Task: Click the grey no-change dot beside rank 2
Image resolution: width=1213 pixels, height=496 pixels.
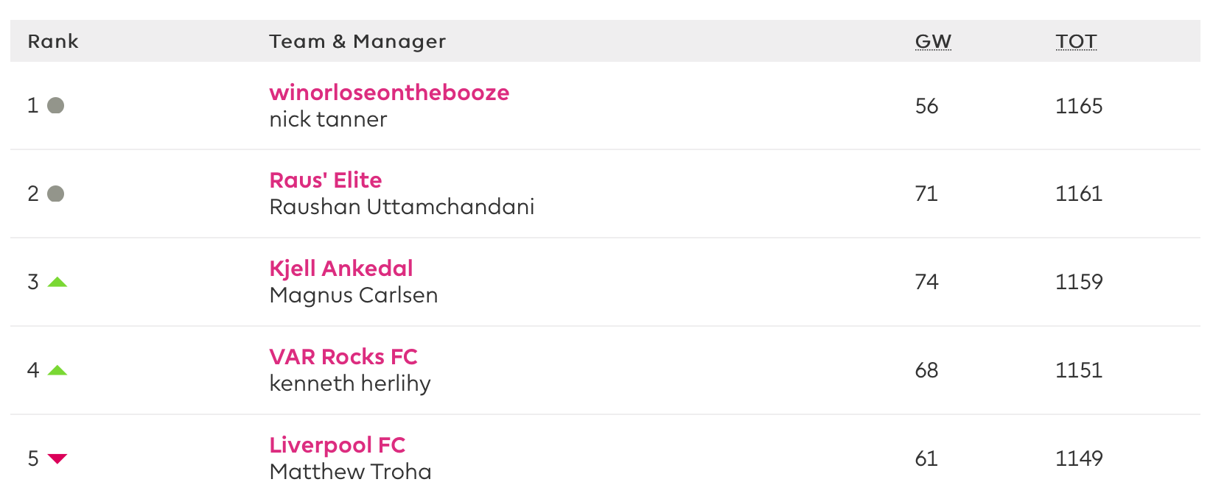Action: (x=56, y=194)
